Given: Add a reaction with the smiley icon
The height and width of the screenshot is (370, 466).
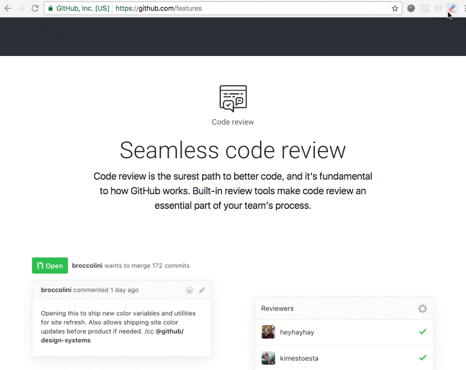Looking at the screenshot, I should coord(190,290).
